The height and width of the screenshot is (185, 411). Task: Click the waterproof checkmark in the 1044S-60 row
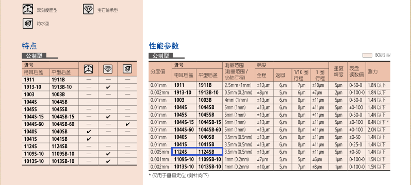click(127, 124)
